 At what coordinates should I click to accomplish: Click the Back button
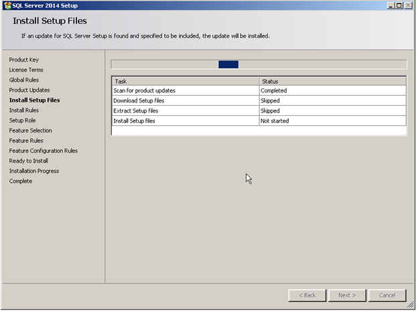[307, 295]
